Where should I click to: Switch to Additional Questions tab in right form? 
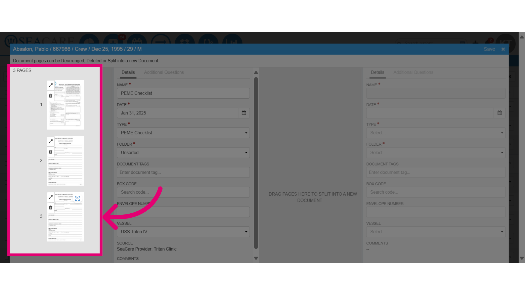pos(413,72)
